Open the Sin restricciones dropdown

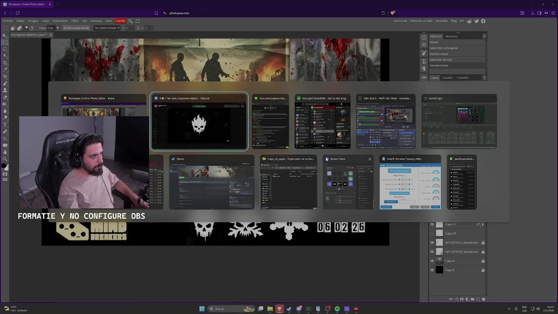point(107,28)
